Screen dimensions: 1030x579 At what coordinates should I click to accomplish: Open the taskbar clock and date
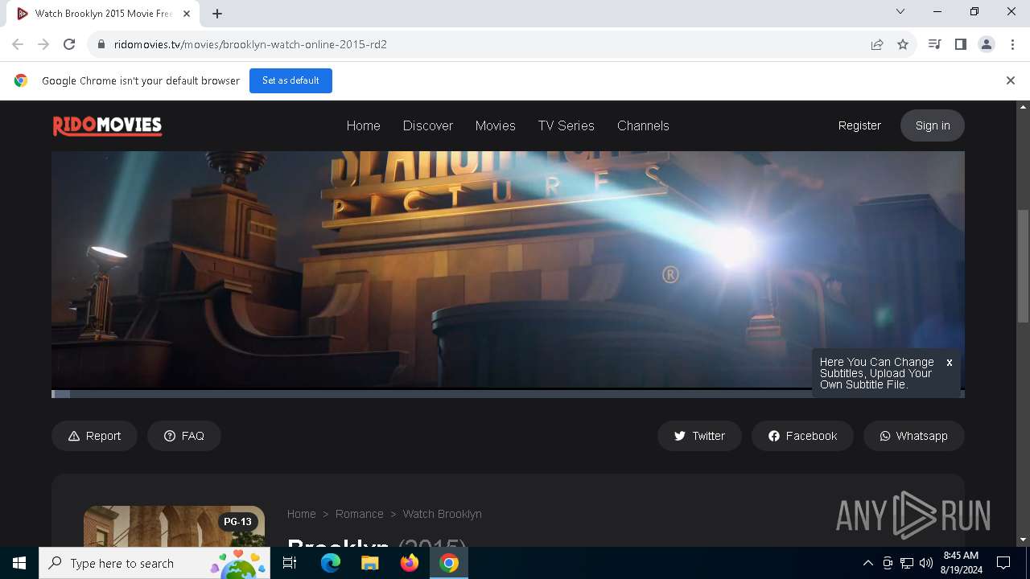[961, 563]
